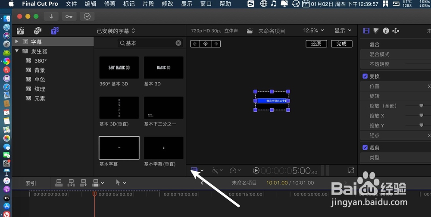The image size is (431, 217).
Task: Click the Transform tool icon below the viewer
Action: (x=195, y=170)
